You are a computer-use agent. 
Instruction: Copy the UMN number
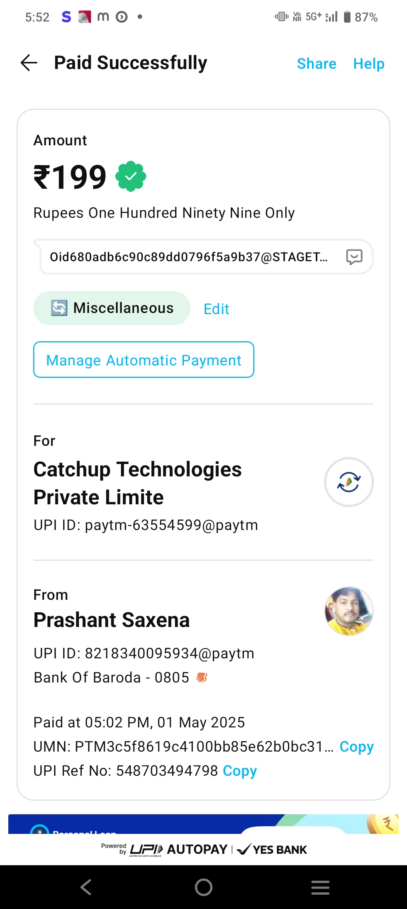(x=356, y=746)
